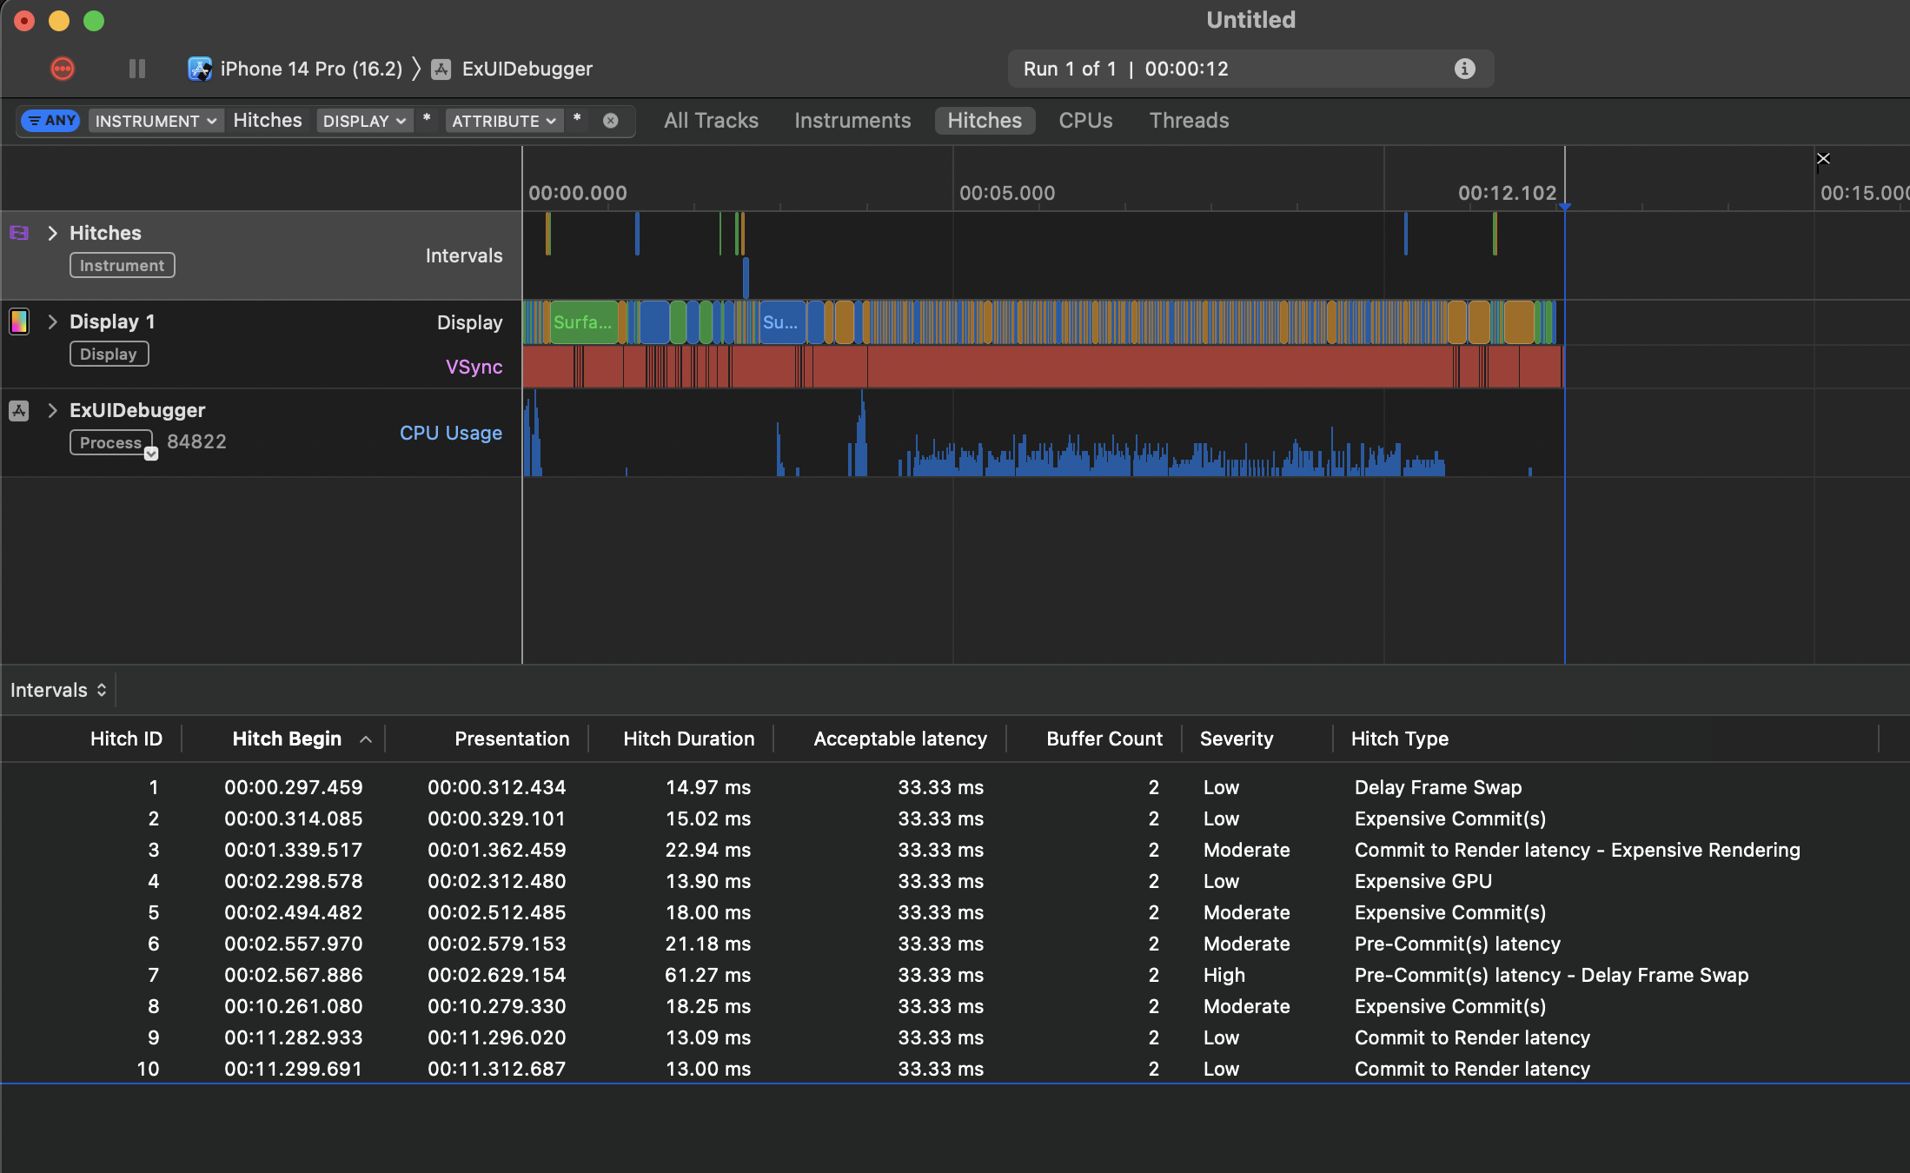Open the DISPLAY filter dropdown

pyautogui.click(x=363, y=121)
